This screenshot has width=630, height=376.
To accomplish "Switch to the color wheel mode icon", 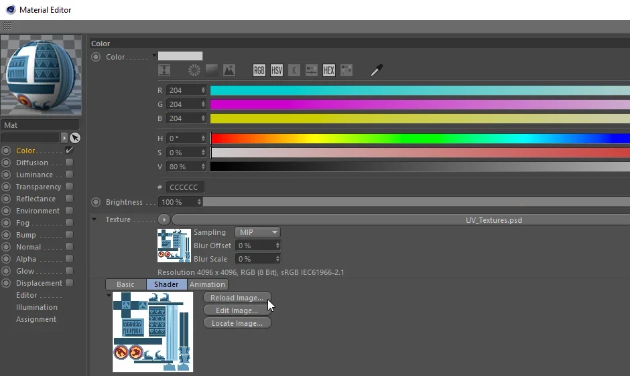I will coord(194,70).
